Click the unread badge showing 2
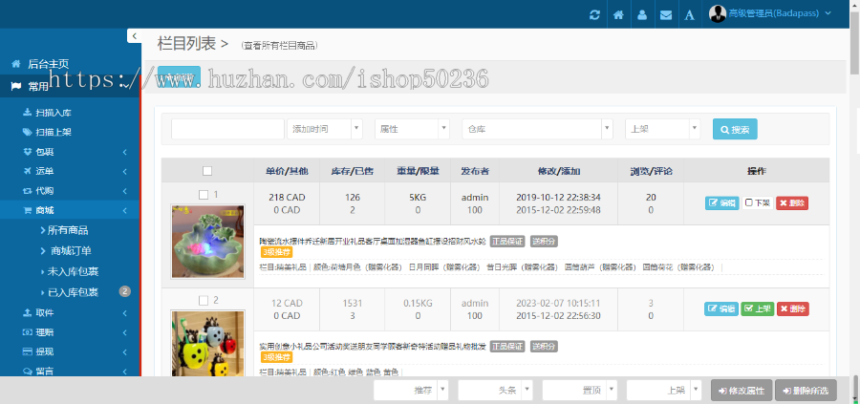The width and height of the screenshot is (860, 404). coord(125,291)
